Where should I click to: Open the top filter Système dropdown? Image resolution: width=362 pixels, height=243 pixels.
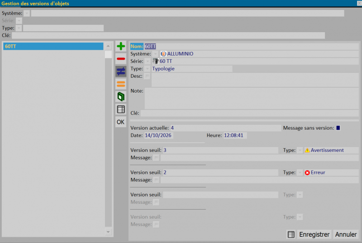coord(27,13)
